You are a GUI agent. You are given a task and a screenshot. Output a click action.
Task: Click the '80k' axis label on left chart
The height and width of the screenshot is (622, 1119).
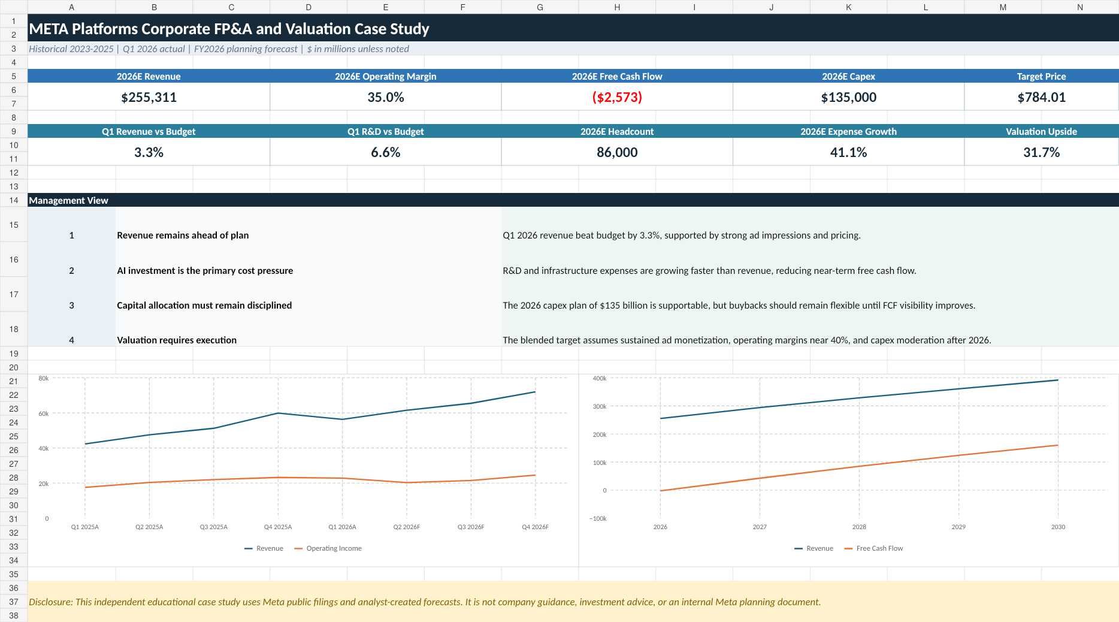pos(43,378)
